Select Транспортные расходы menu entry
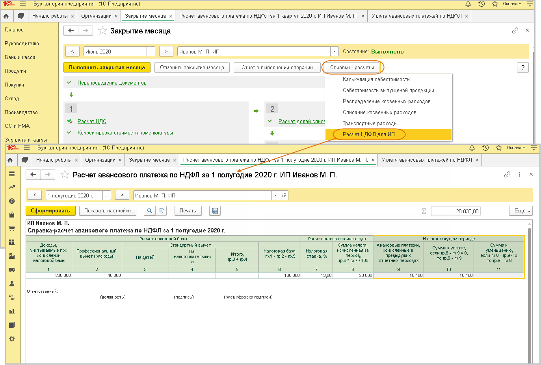The width and height of the screenshot is (541, 365). click(389, 124)
